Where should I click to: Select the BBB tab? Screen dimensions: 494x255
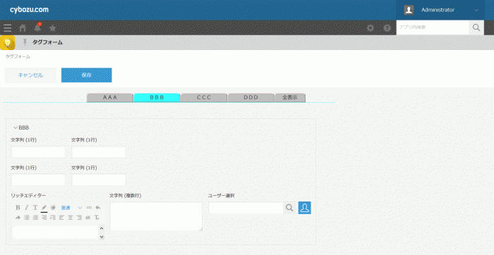tap(157, 97)
